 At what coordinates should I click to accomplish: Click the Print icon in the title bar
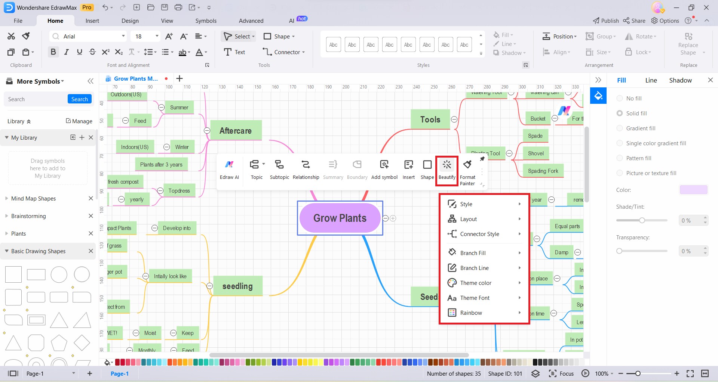178,7
